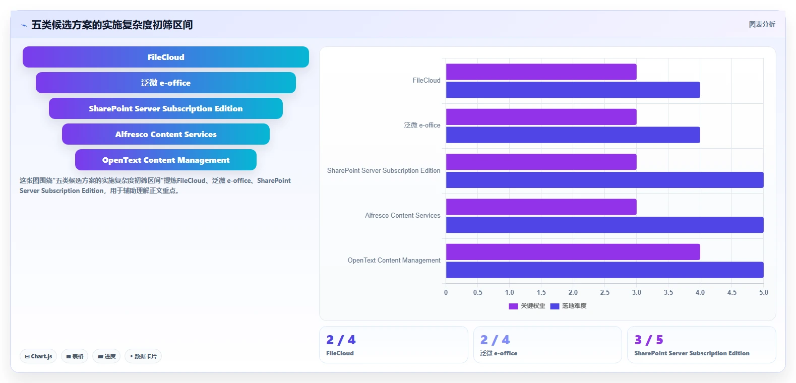Open the 泛微 e-office 2 / 4 stat card
Screen dimensions: 796x383
pos(547,345)
